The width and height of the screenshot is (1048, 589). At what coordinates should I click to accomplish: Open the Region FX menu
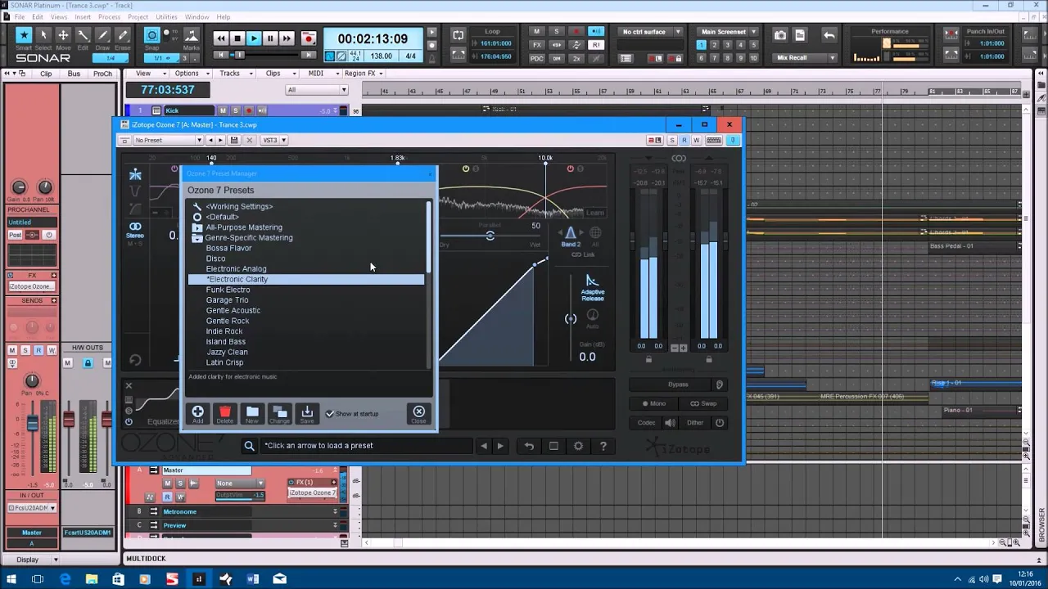[x=362, y=74]
